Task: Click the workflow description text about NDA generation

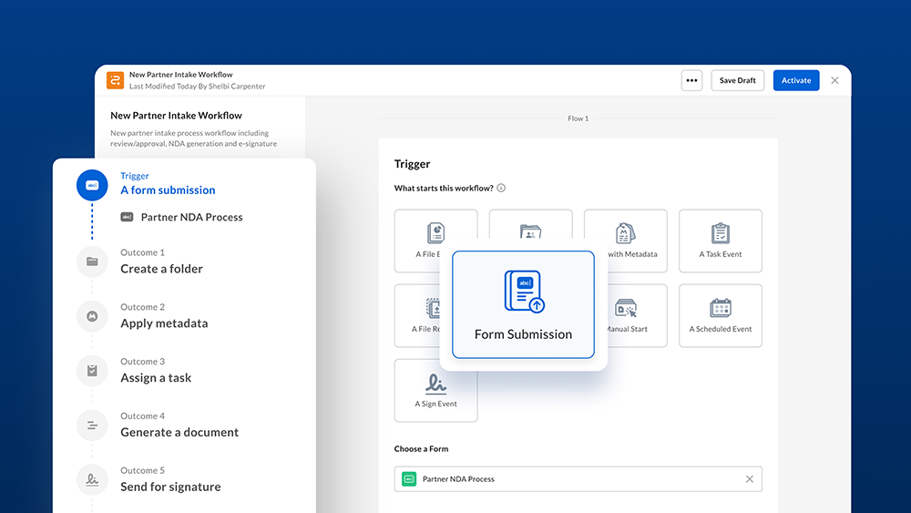Action: click(193, 139)
